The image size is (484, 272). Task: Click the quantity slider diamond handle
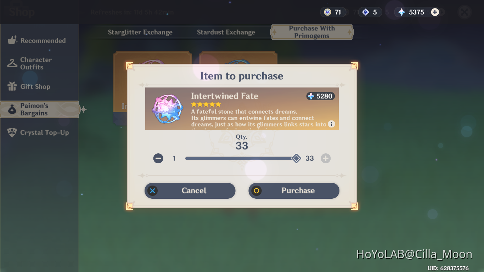click(296, 158)
